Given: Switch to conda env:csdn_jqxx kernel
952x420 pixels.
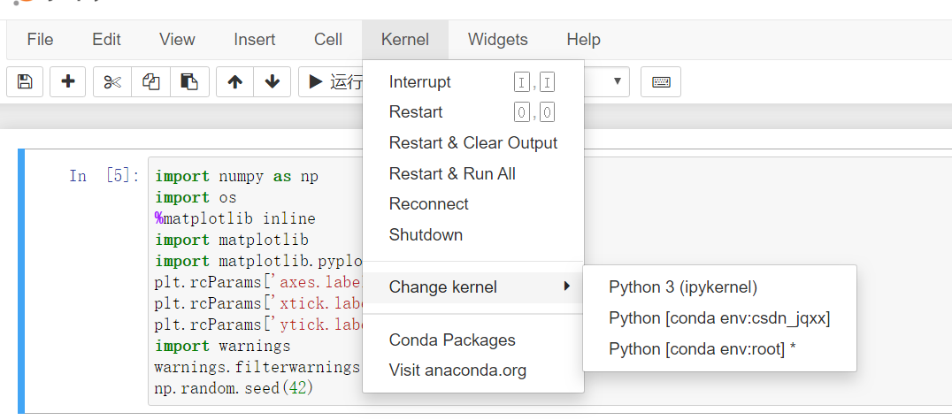Looking at the screenshot, I should click(x=719, y=317).
